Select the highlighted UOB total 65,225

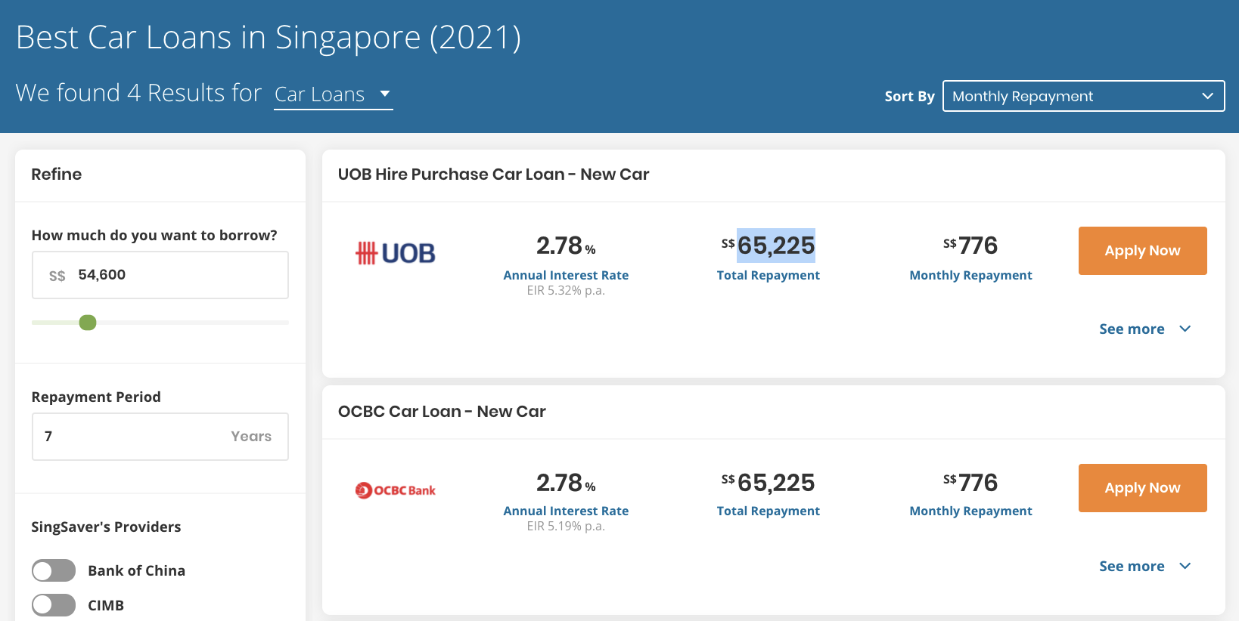coord(776,246)
